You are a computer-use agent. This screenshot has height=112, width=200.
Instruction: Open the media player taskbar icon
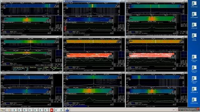tap(10, 110)
